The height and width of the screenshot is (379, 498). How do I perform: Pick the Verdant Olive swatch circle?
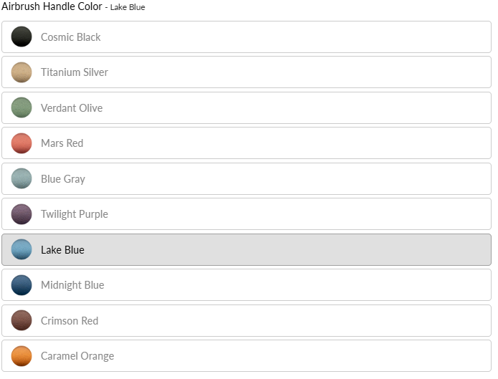pyautogui.click(x=21, y=107)
